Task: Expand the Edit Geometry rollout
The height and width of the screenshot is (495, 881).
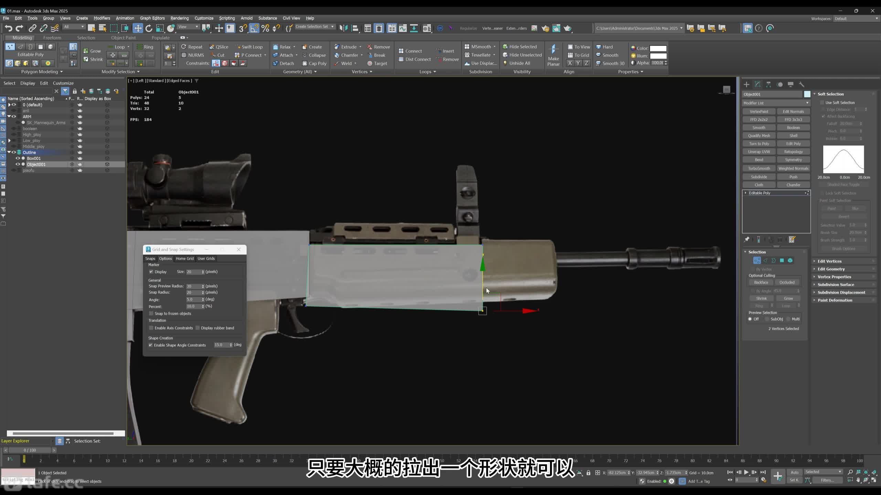Action: [844, 269]
